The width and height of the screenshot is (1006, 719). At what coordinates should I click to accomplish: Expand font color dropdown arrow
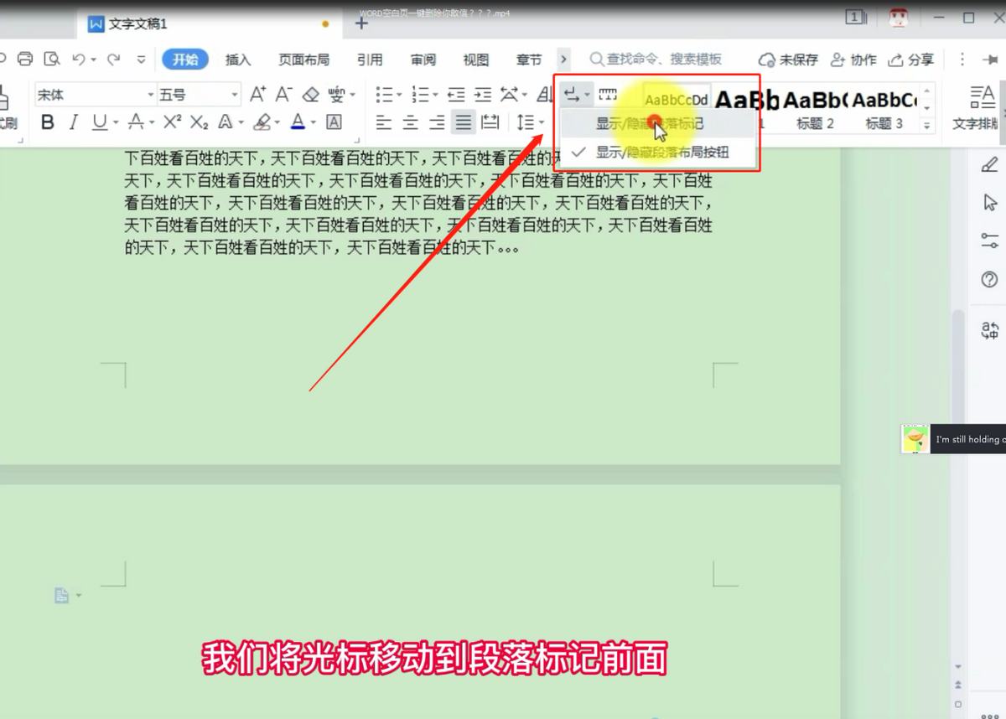click(314, 123)
